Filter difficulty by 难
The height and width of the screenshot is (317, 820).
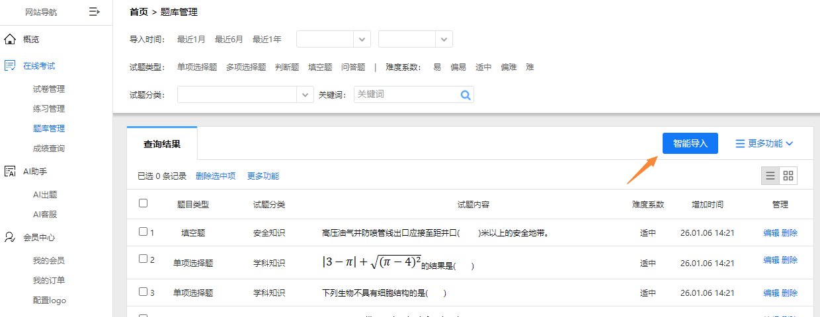click(530, 67)
